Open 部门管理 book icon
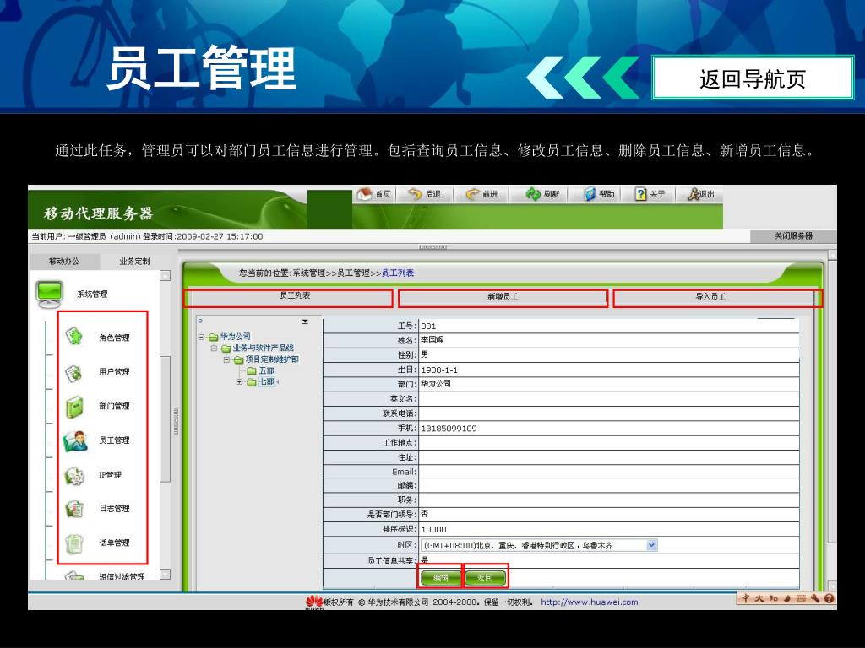 74,408
